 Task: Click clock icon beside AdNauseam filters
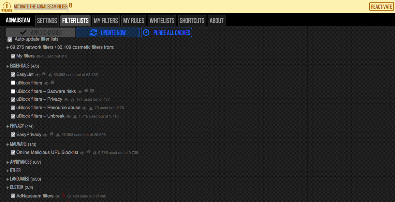(x=69, y=196)
